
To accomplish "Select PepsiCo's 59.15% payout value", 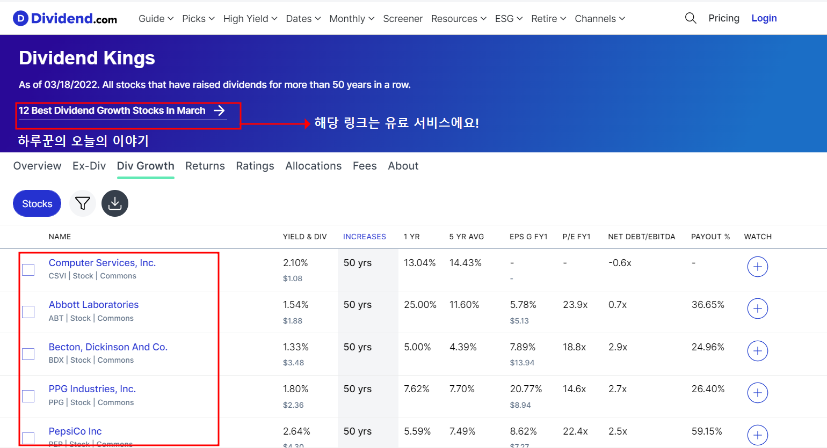I will point(707,431).
